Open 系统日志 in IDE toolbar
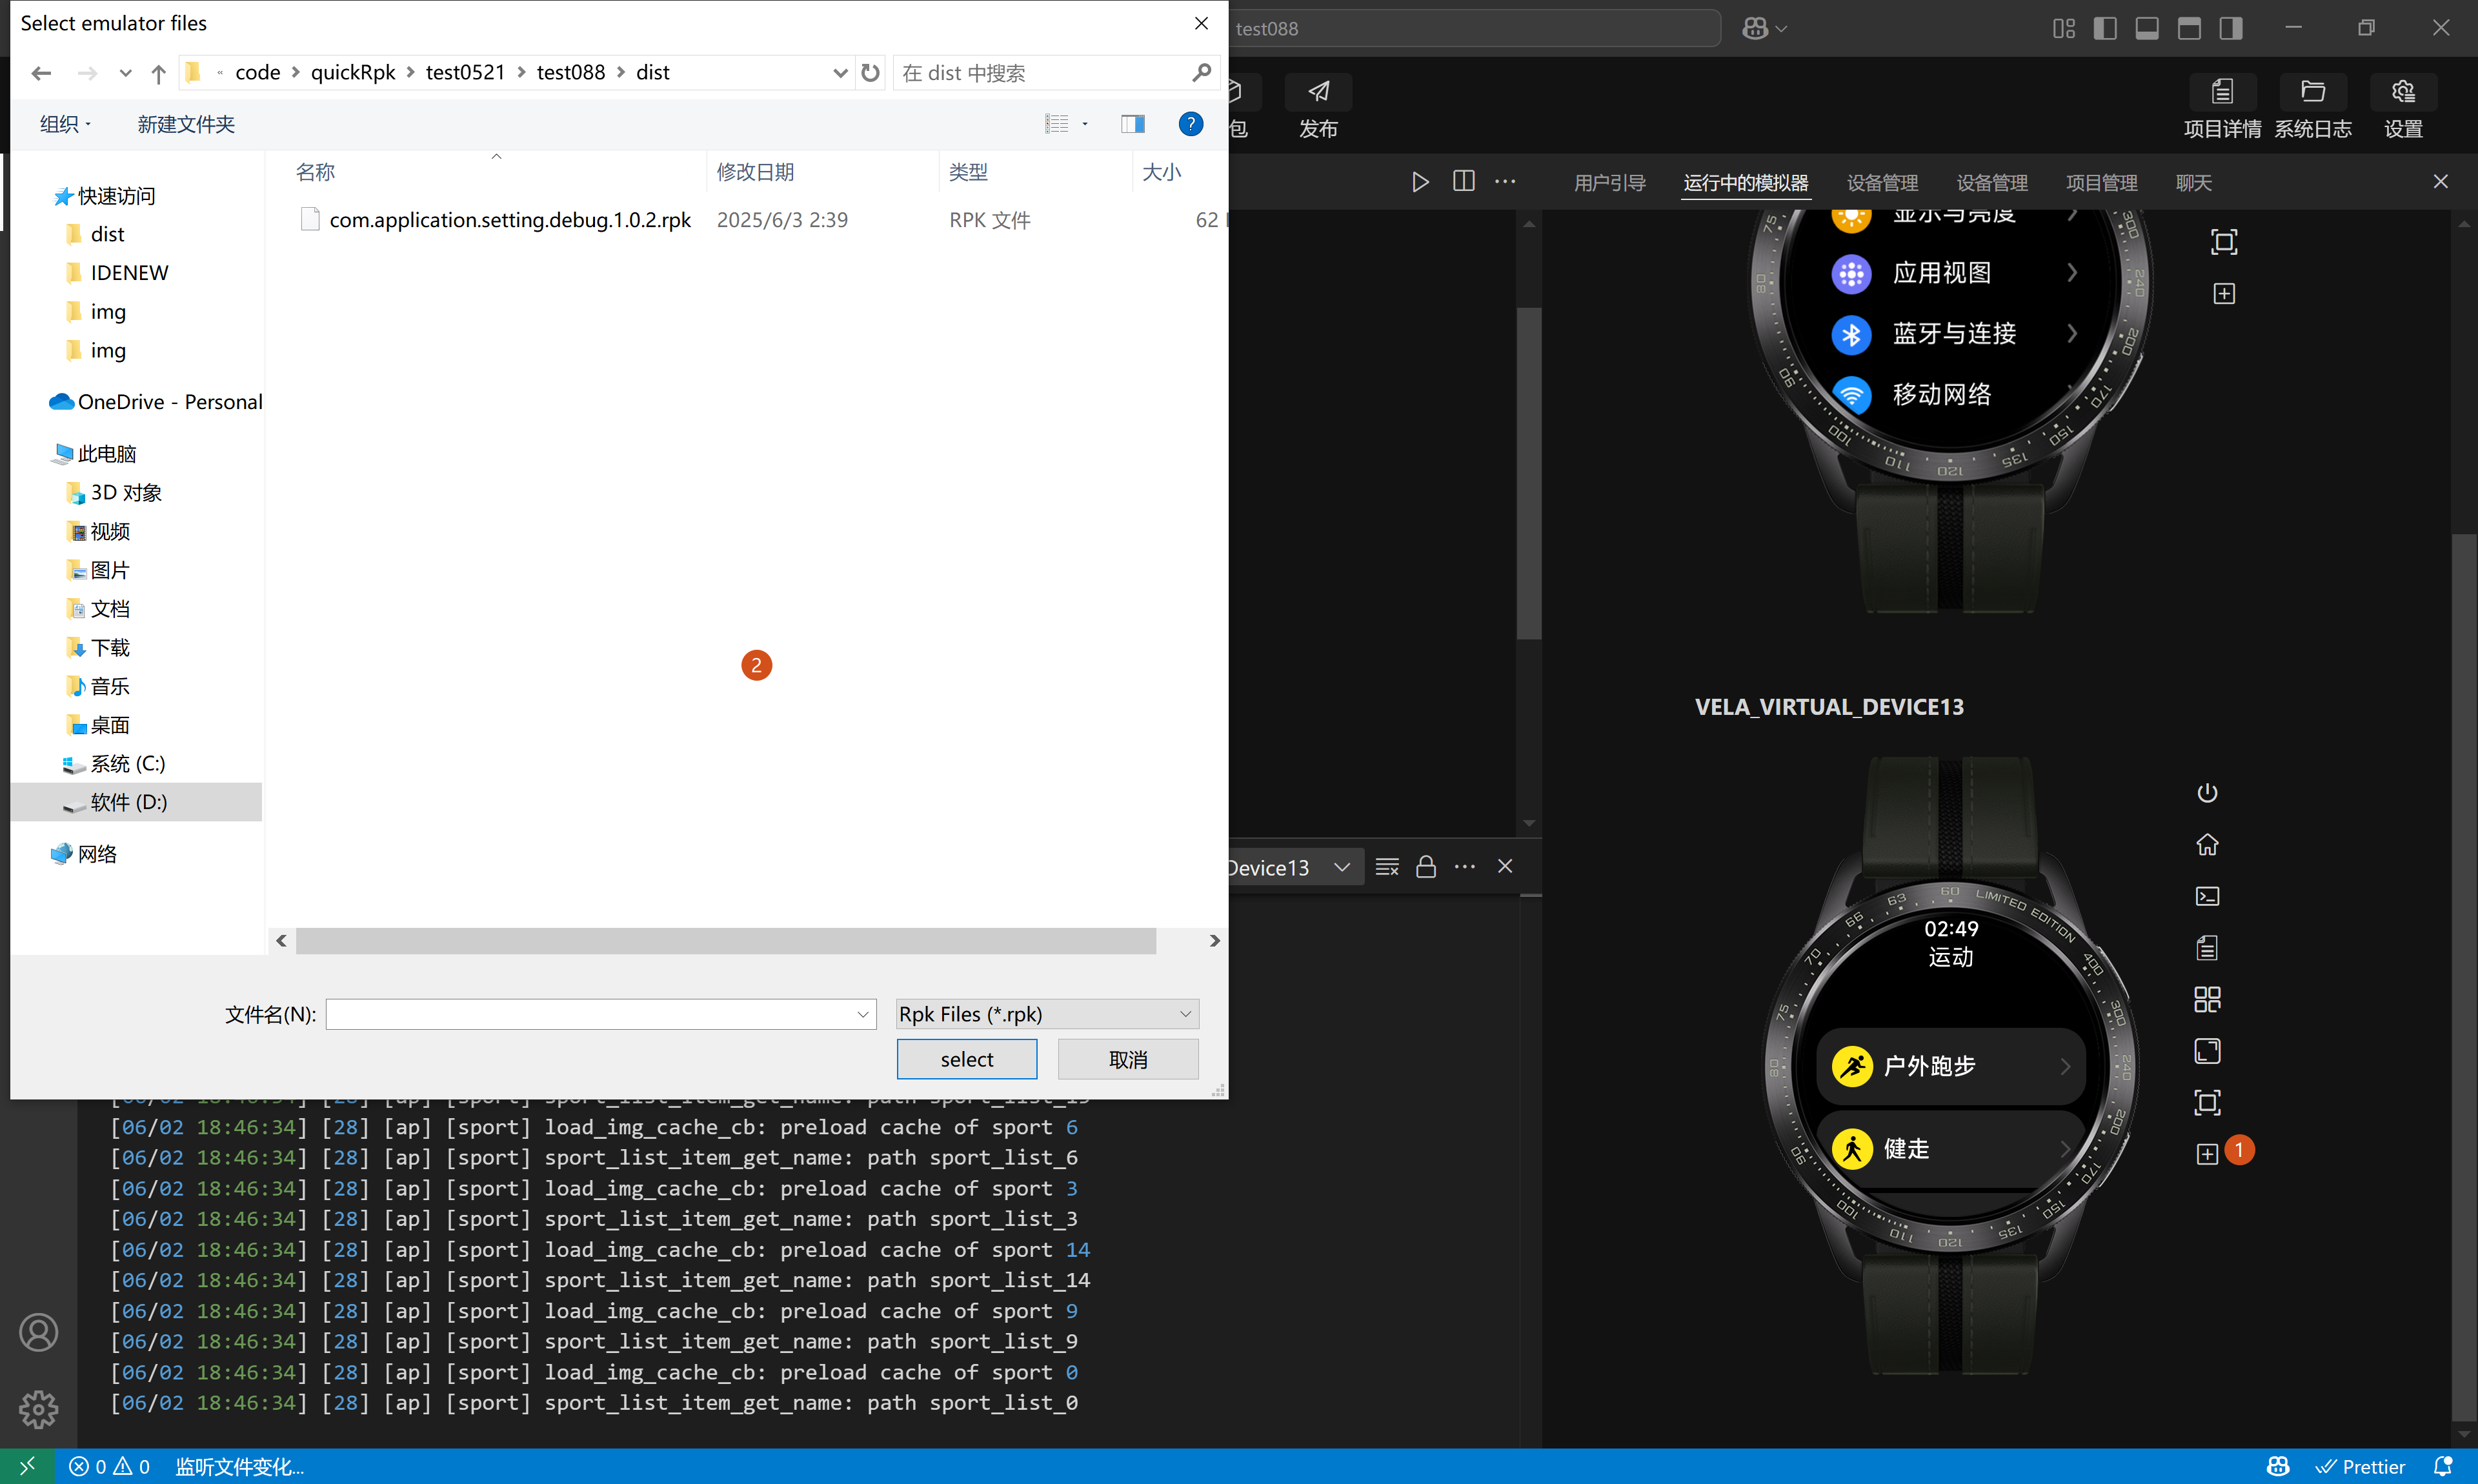The height and width of the screenshot is (1484, 2478). click(2313, 106)
